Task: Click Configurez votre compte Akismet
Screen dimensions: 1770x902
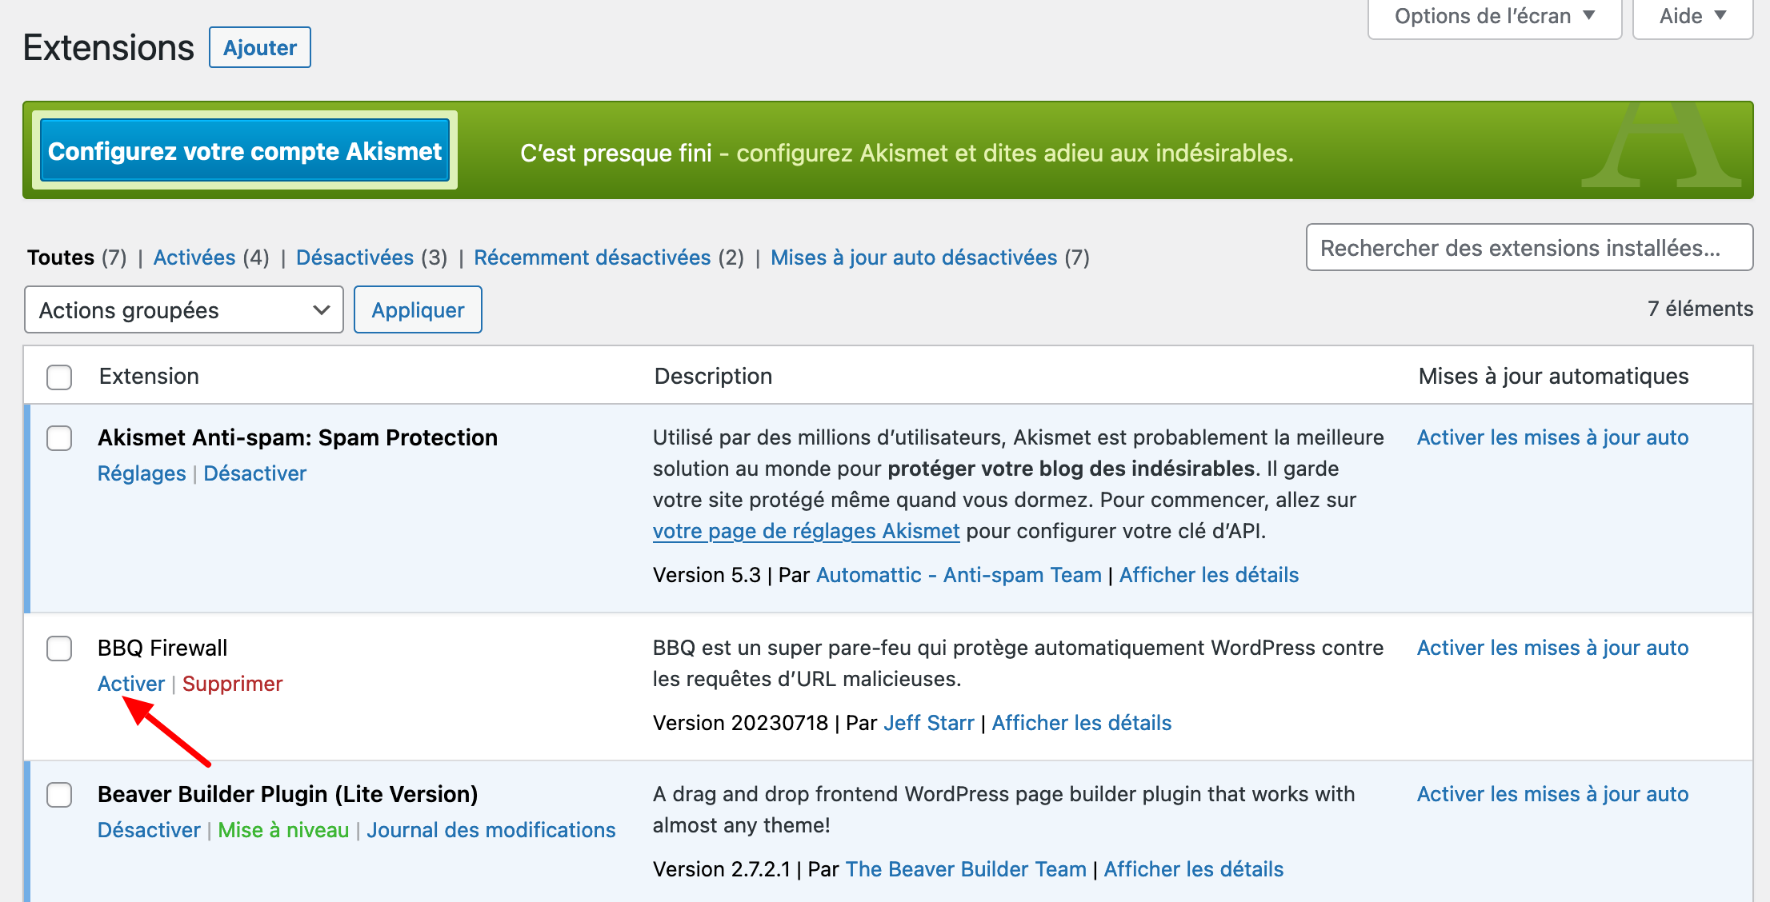Action: (x=245, y=151)
